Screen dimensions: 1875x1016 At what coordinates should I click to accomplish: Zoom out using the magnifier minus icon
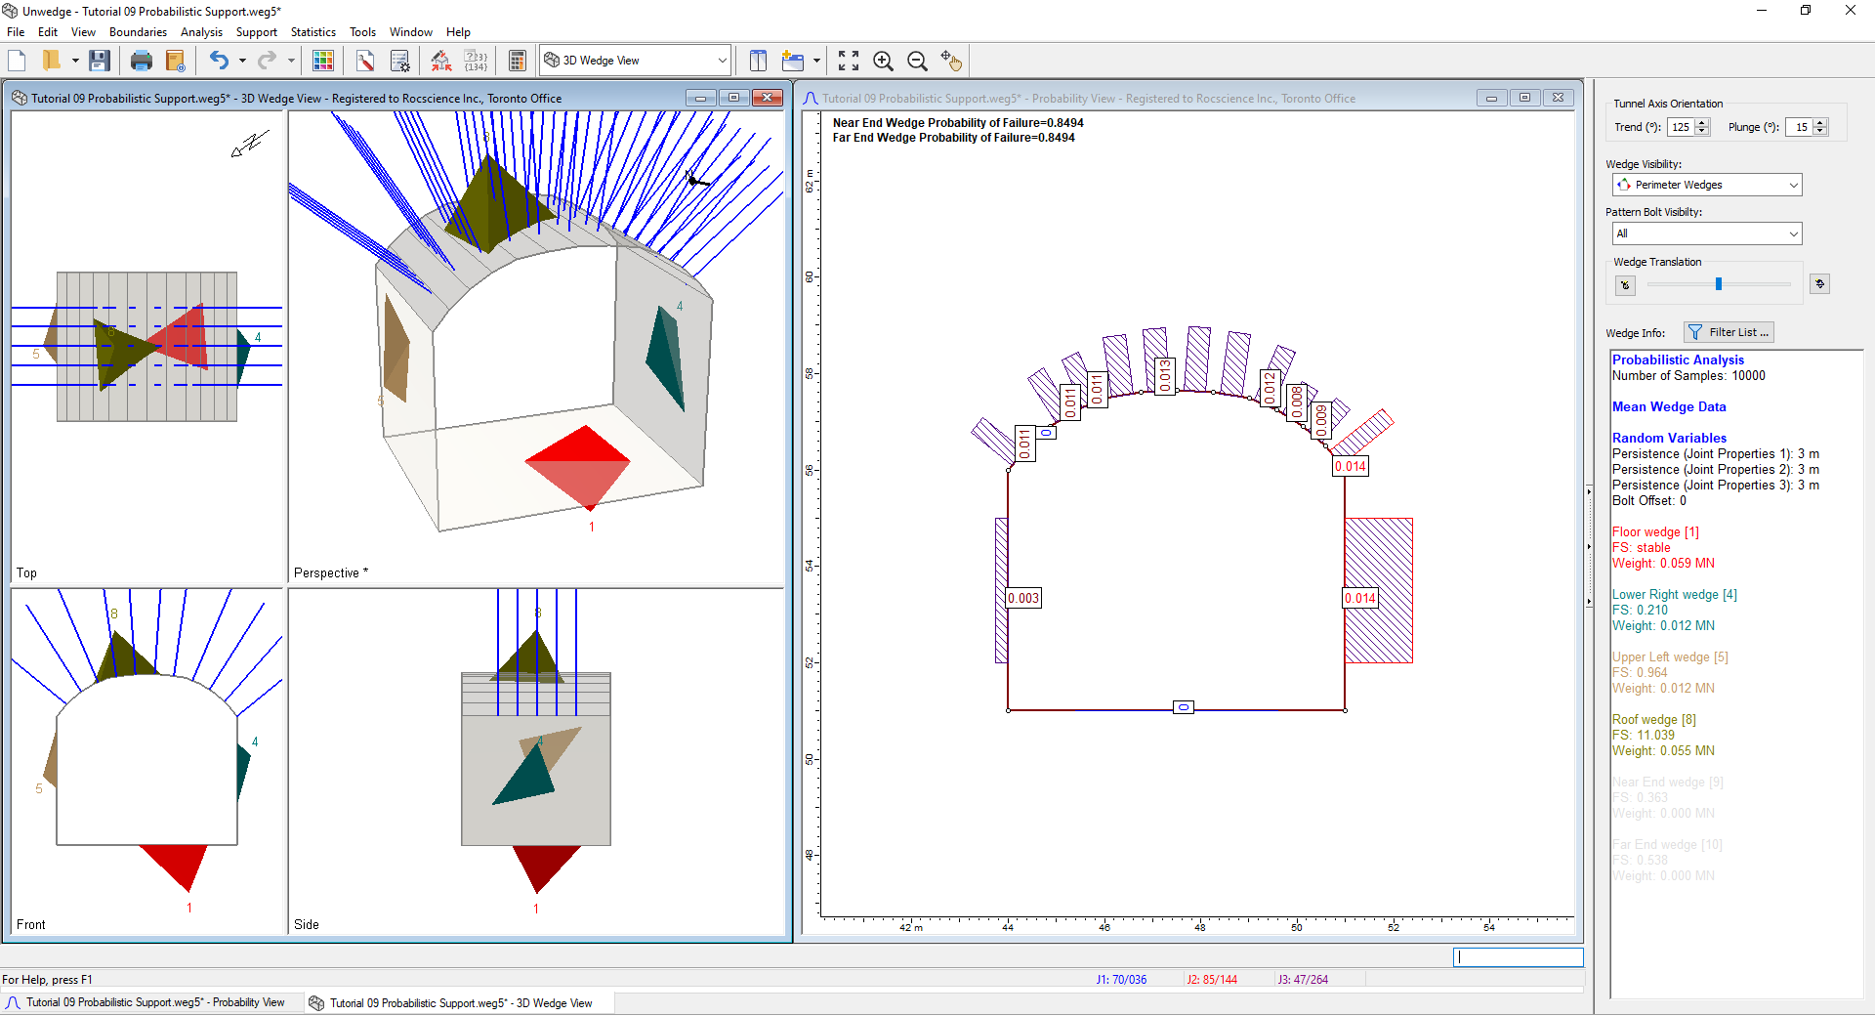(917, 61)
